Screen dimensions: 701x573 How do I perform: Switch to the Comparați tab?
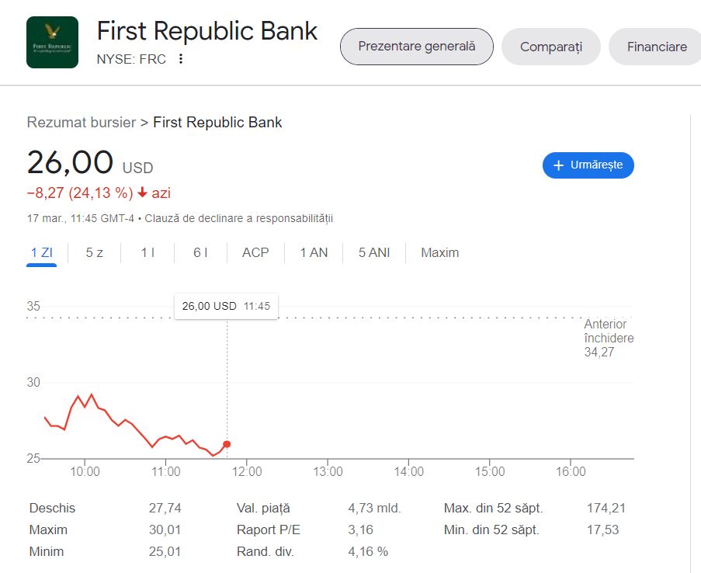pyautogui.click(x=550, y=47)
